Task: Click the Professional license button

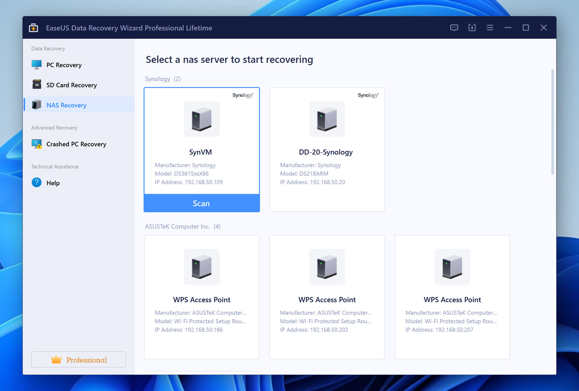Action: [79, 359]
